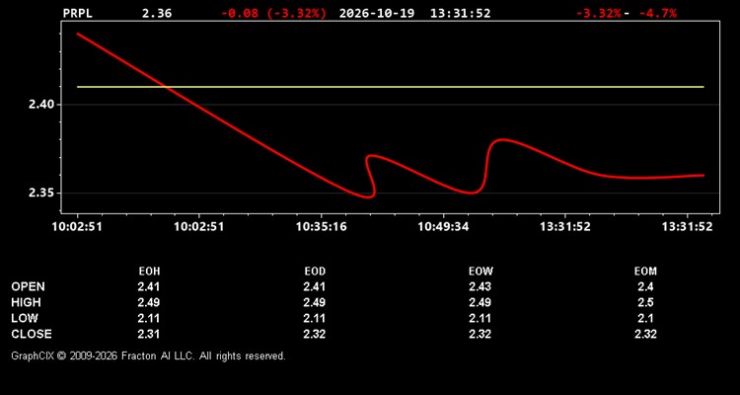Select the EOD column header
This screenshot has height=395, width=740.
tap(315, 272)
